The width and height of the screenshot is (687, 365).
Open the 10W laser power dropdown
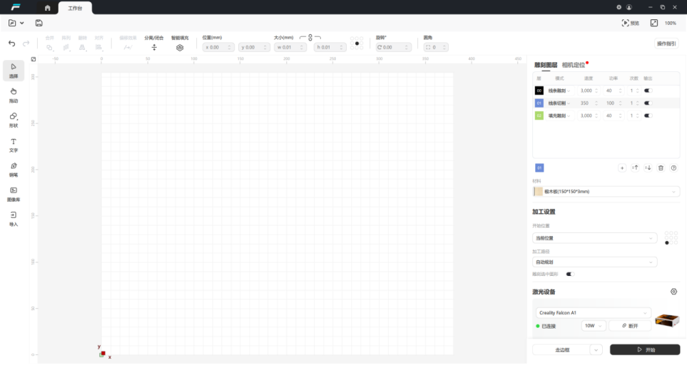tap(594, 326)
